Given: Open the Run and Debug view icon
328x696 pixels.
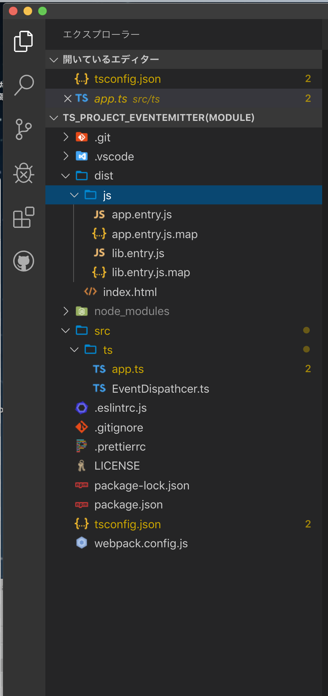Looking at the screenshot, I should point(24,173).
